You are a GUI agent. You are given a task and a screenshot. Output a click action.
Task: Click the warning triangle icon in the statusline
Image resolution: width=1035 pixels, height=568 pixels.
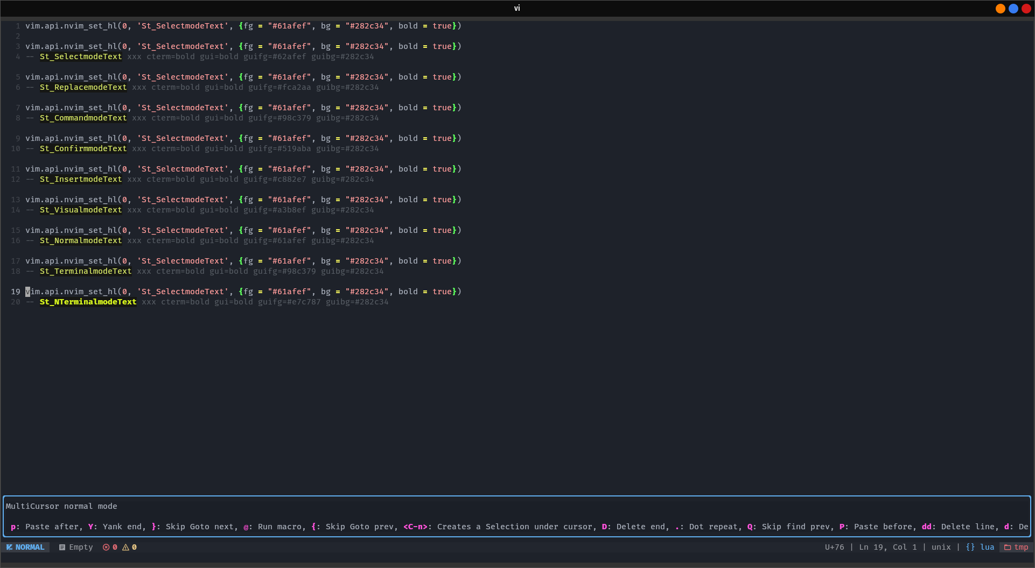click(125, 547)
